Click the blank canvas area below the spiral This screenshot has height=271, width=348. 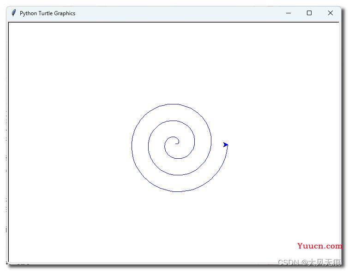click(x=175, y=225)
